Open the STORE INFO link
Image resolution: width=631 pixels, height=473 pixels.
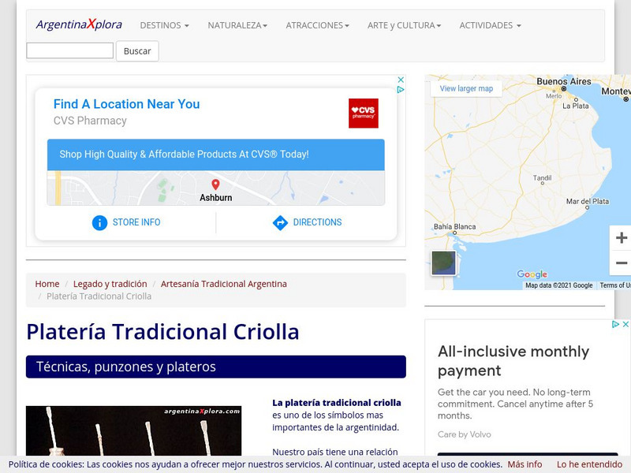click(x=136, y=222)
